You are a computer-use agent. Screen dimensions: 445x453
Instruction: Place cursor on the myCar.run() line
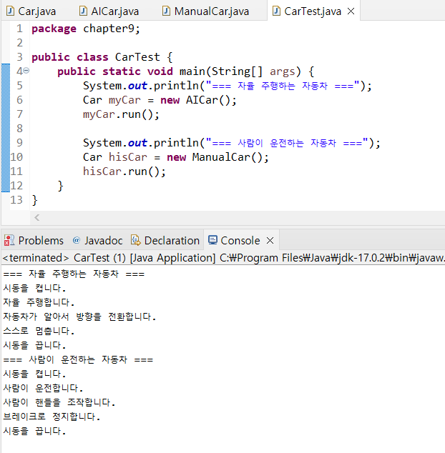121,114
